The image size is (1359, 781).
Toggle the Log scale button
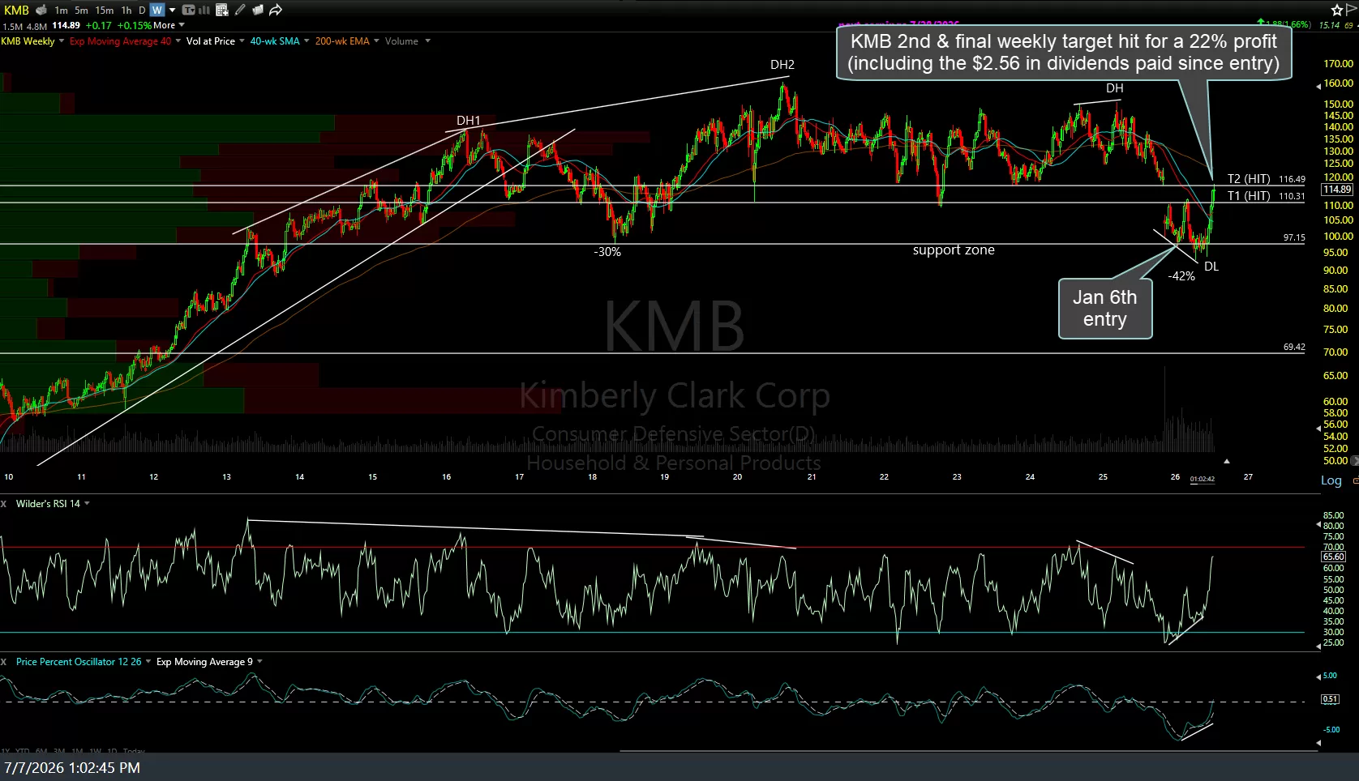pyautogui.click(x=1331, y=480)
